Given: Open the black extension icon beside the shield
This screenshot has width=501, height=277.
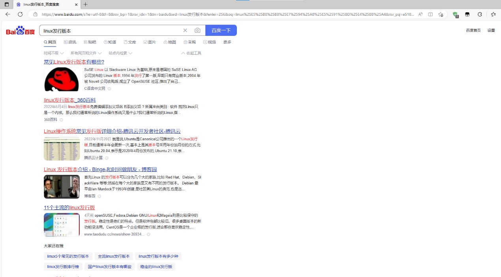Looking at the screenshot, I should [x=467, y=14].
